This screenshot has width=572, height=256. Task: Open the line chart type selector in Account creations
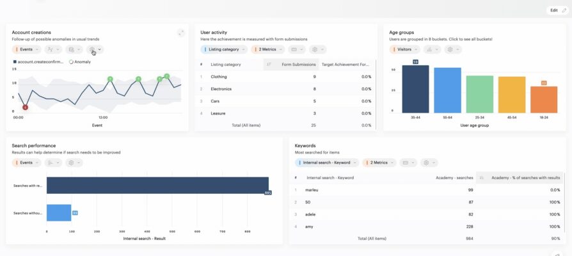(x=52, y=49)
